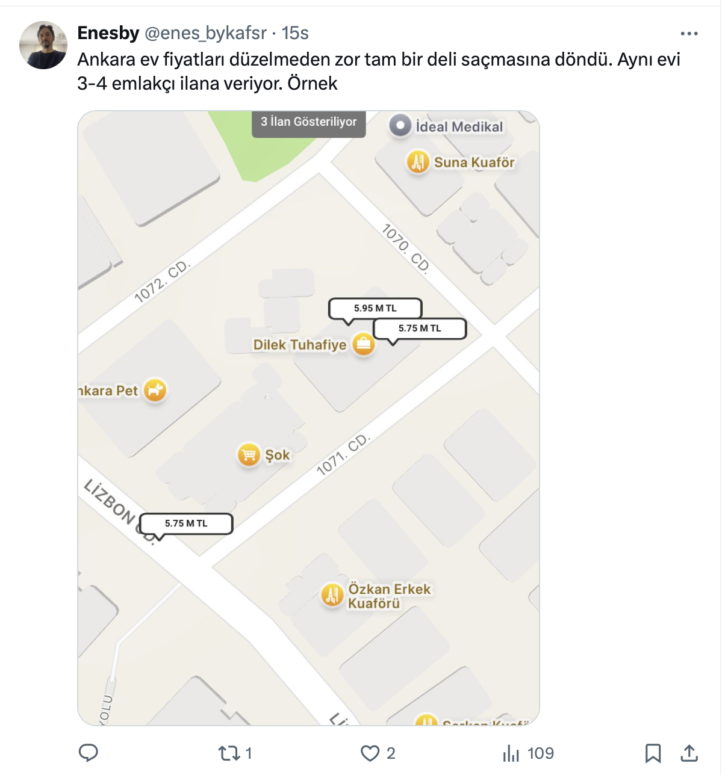Click the Suna Kuaför salon icon
Image resolution: width=725 pixels, height=775 pixels.
[x=418, y=162]
